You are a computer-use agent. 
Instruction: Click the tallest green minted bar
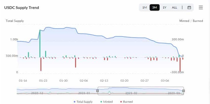coord(40,44)
